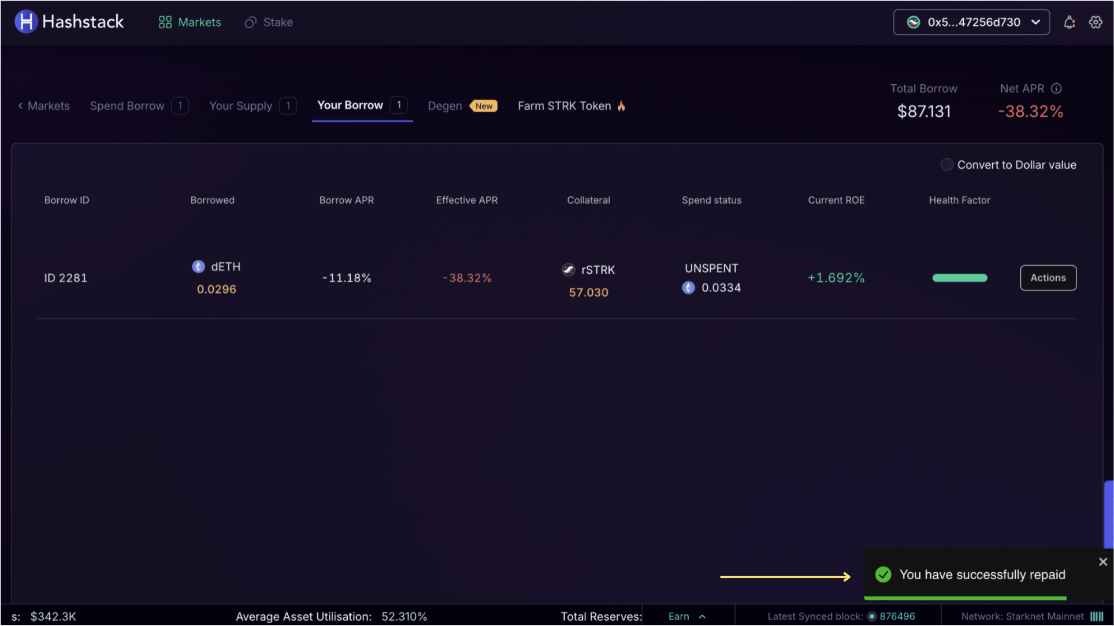
Task: Click the Stake icon in header
Action: pyautogui.click(x=250, y=23)
